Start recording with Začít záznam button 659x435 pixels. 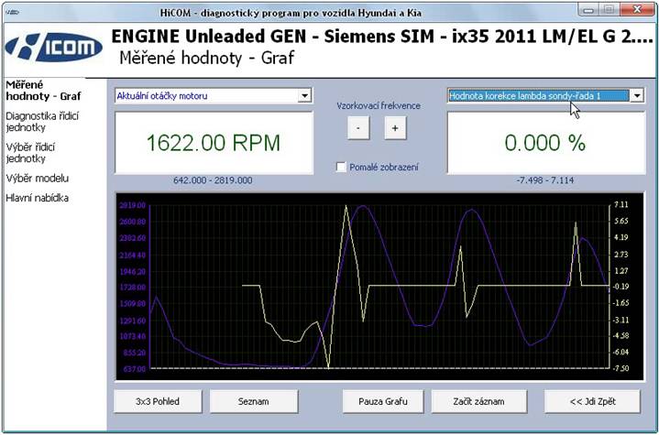tap(477, 401)
